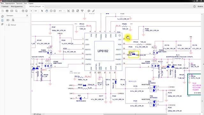Open the paperclip attachments panel icon

pyautogui.click(x=2, y=24)
